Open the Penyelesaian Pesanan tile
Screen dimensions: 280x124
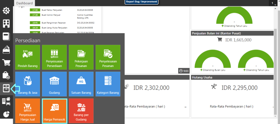pyautogui.click(x=108, y=57)
